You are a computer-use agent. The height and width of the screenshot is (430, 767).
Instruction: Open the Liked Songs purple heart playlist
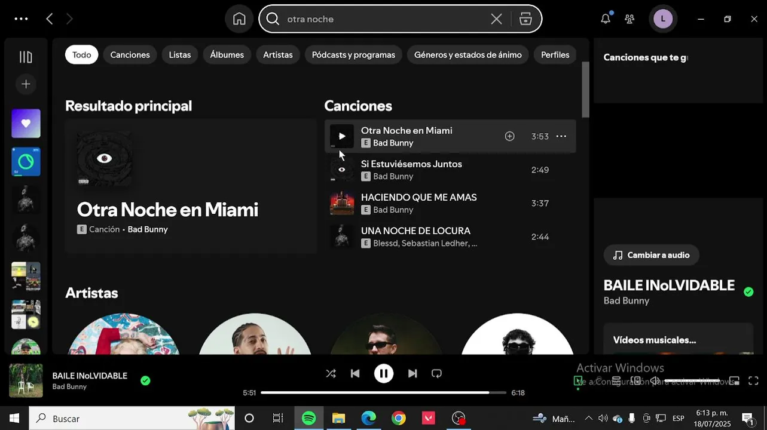[26, 124]
